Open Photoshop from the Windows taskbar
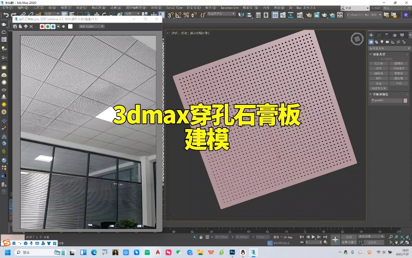Viewport: 412px width, 258px height. point(232,252)
